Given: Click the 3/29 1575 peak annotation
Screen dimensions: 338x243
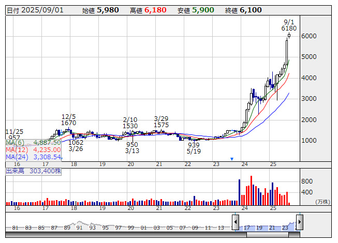Looking at the screenshot, I should (161, 121).
